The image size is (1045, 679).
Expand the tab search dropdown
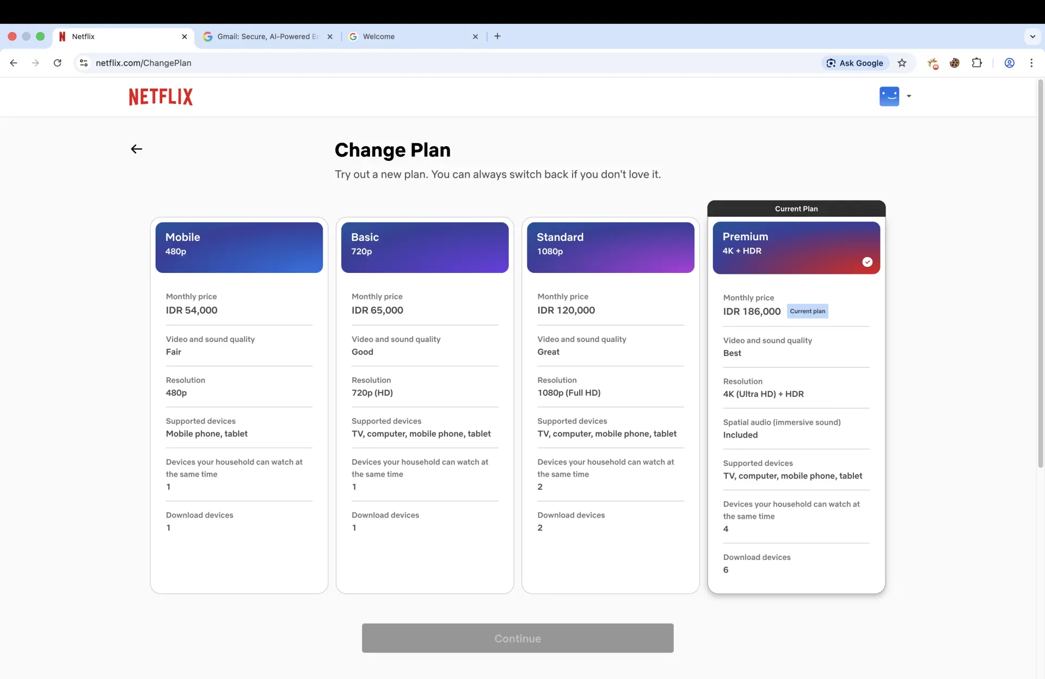coord(1032,36)
